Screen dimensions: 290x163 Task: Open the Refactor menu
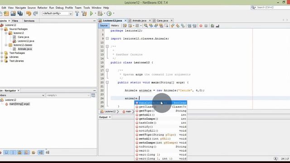pyautogui.click(x=42, y=8)
